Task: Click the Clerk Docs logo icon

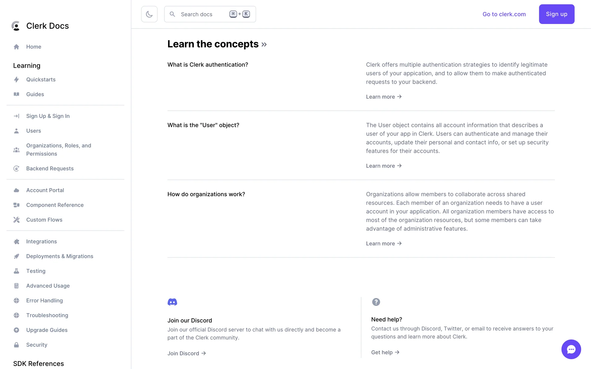Action: pos(16,26)
